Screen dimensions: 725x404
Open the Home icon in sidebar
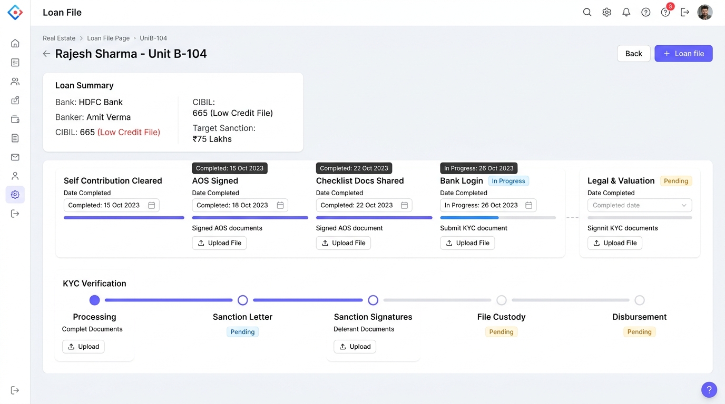click(15, 43)
